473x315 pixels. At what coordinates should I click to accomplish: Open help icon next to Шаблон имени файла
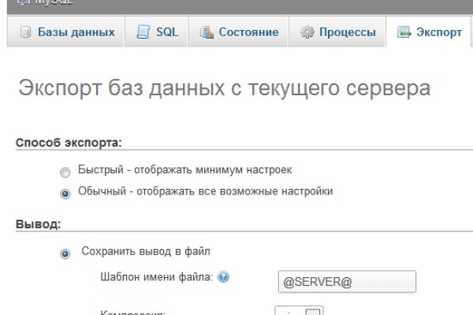pyautogui.click(x=224, y=277)
